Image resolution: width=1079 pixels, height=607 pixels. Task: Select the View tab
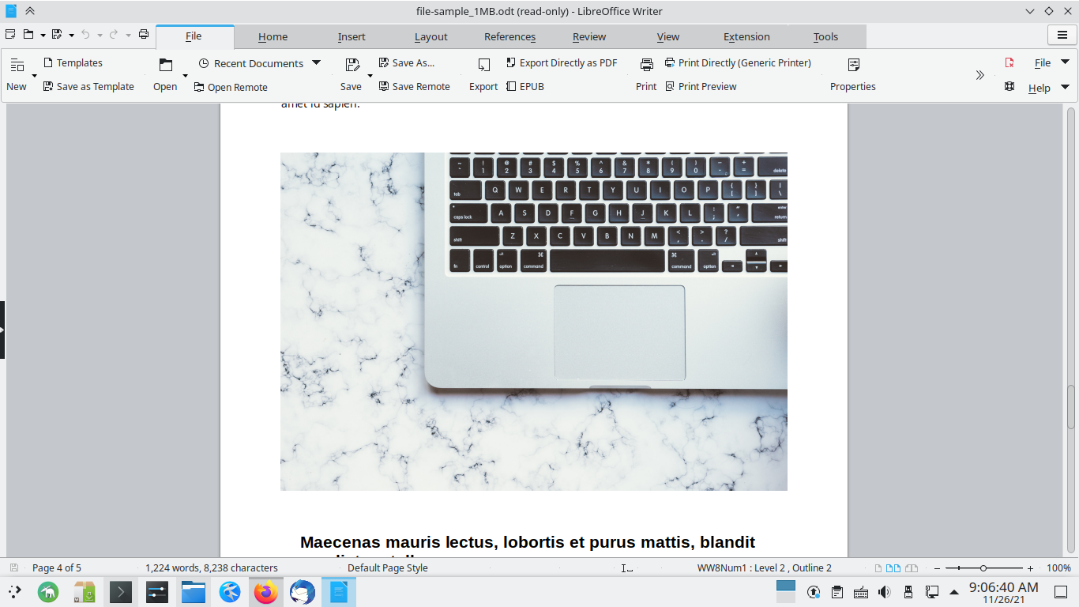667,36
